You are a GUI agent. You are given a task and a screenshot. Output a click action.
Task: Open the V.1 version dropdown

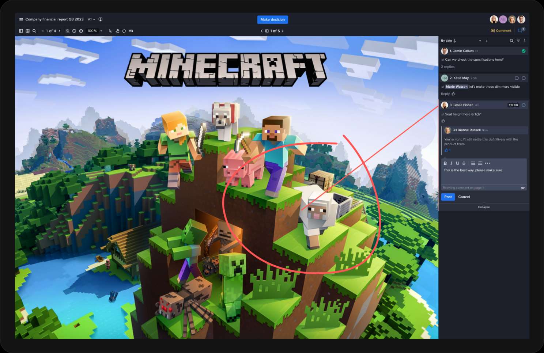pyautogui.click(x=91, y=19)
